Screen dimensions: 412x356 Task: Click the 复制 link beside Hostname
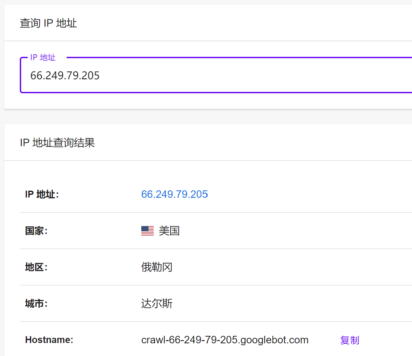[x=350, y=340]
